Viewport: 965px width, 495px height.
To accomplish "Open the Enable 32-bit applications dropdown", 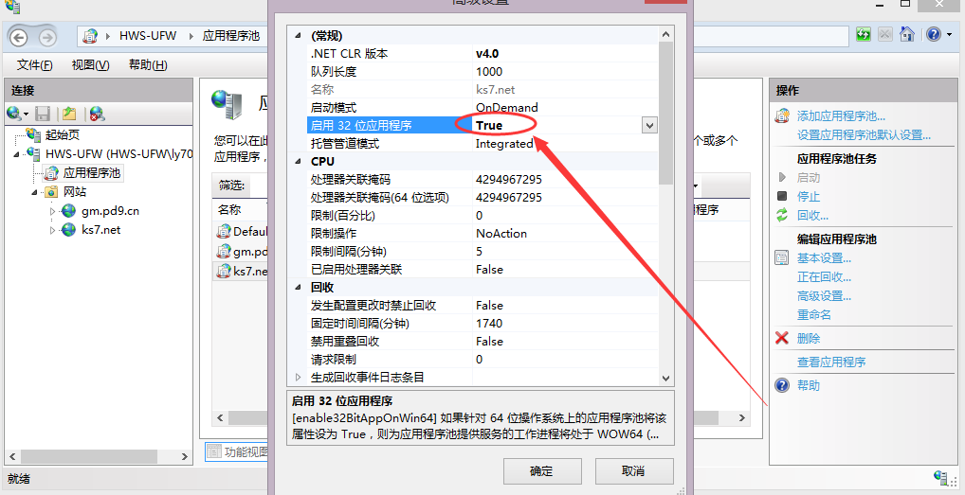I will click(649, 125).
